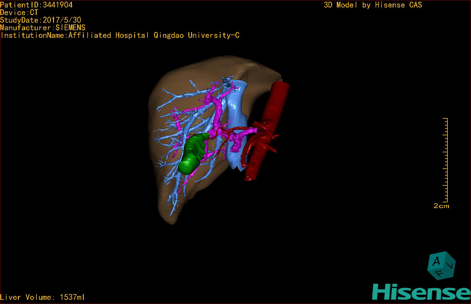Click the 3D Model by Hisense CAS title
This screenshot has height=304, width=471.
[x=373, y=5]
